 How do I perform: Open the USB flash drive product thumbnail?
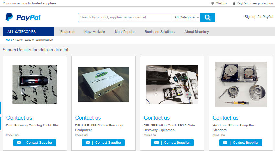tap(35, 84)
